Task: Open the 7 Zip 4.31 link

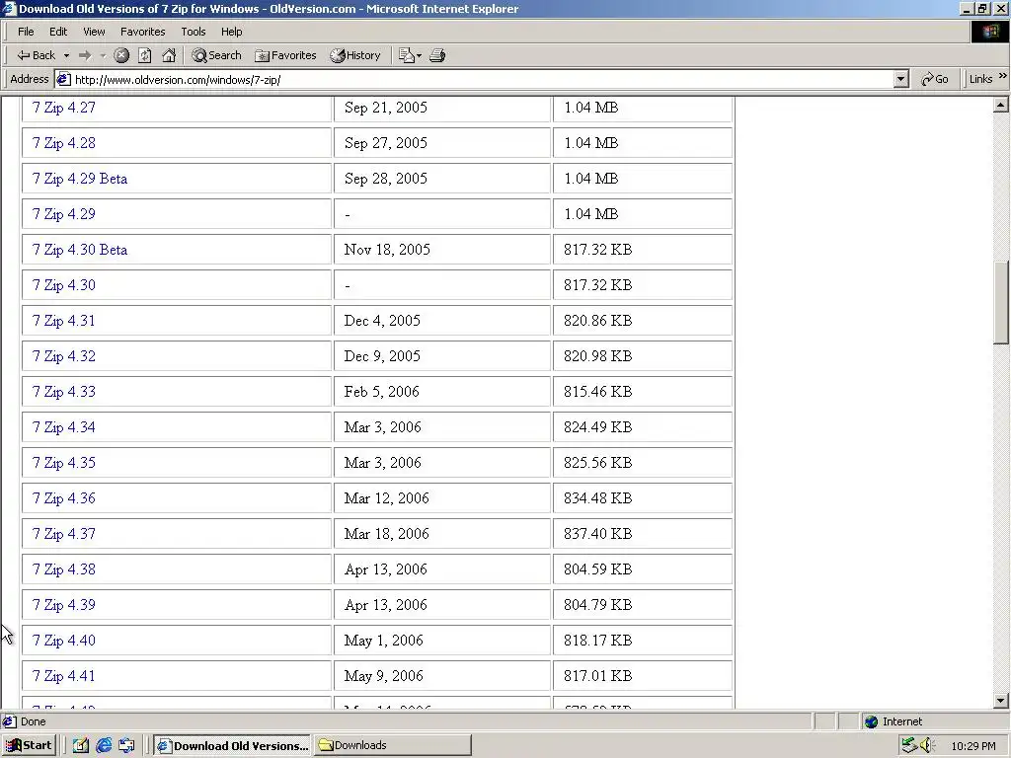Action: coord(64,321)
